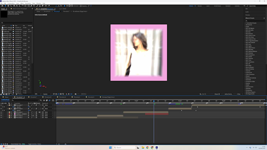Click the timeline current timecode display
The image size is (267, 150).
(x=5, y=100)
